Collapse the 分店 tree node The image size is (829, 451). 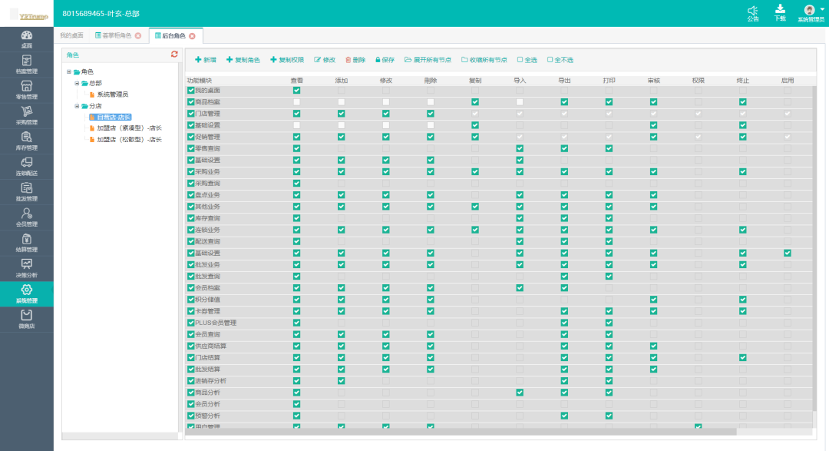point(77,106)
